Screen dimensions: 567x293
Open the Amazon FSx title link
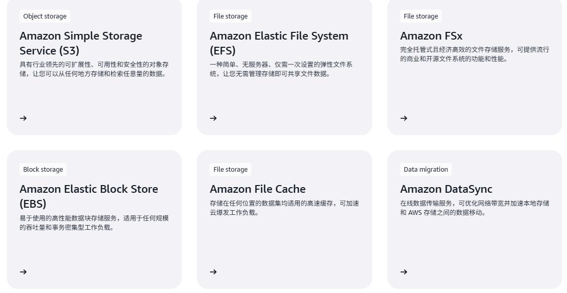431,36
